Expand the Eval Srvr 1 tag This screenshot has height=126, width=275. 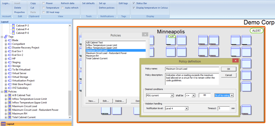point(6,51)
